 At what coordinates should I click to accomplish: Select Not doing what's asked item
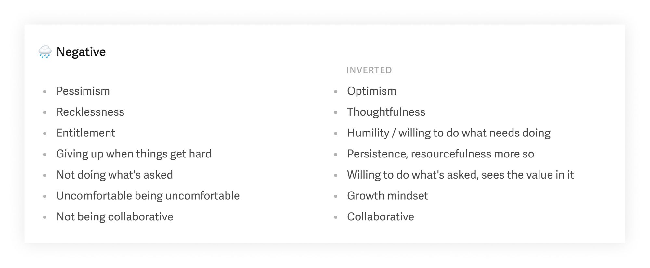[114, 175]
